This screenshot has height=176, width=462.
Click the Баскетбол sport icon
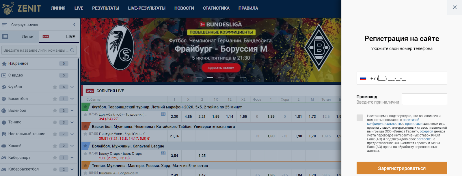[4, 99]
